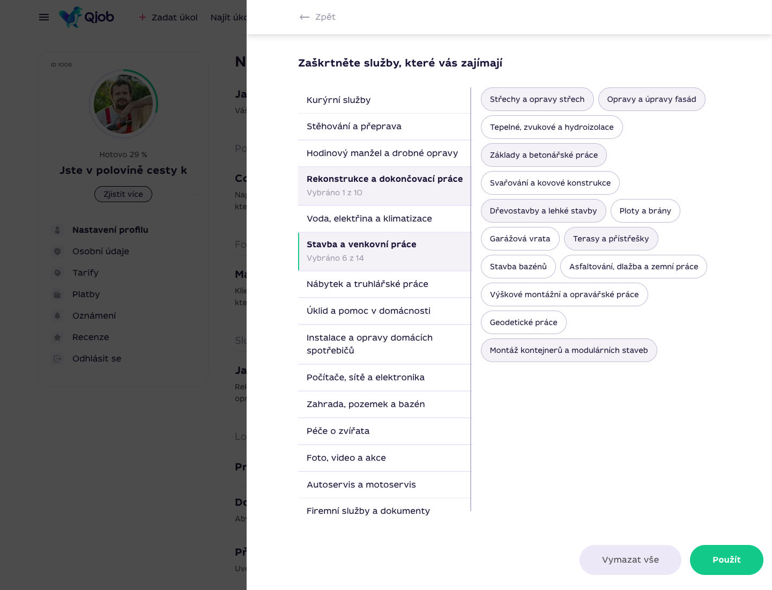Select the Kurýrní služby category
Image resolution: width=772 pixels, height=590 pixels.
click(x=384, y=100)
